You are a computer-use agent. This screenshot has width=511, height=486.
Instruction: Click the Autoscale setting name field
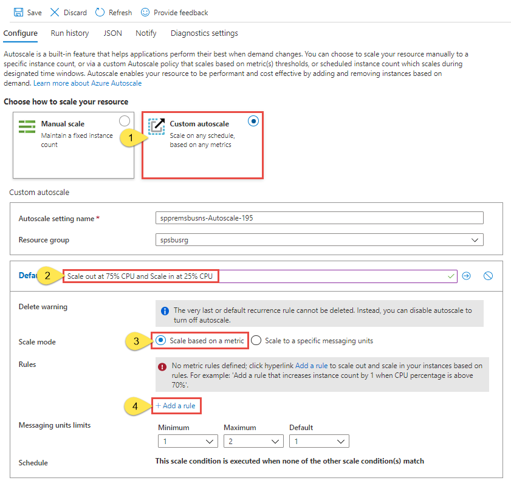point(320,218)
